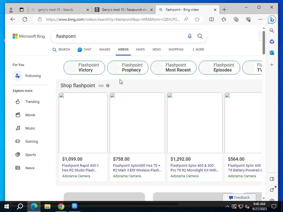This screenshot has width=283, height=212.
Task: Open Microsoft 365 sidebar icon
Action: 272,42
